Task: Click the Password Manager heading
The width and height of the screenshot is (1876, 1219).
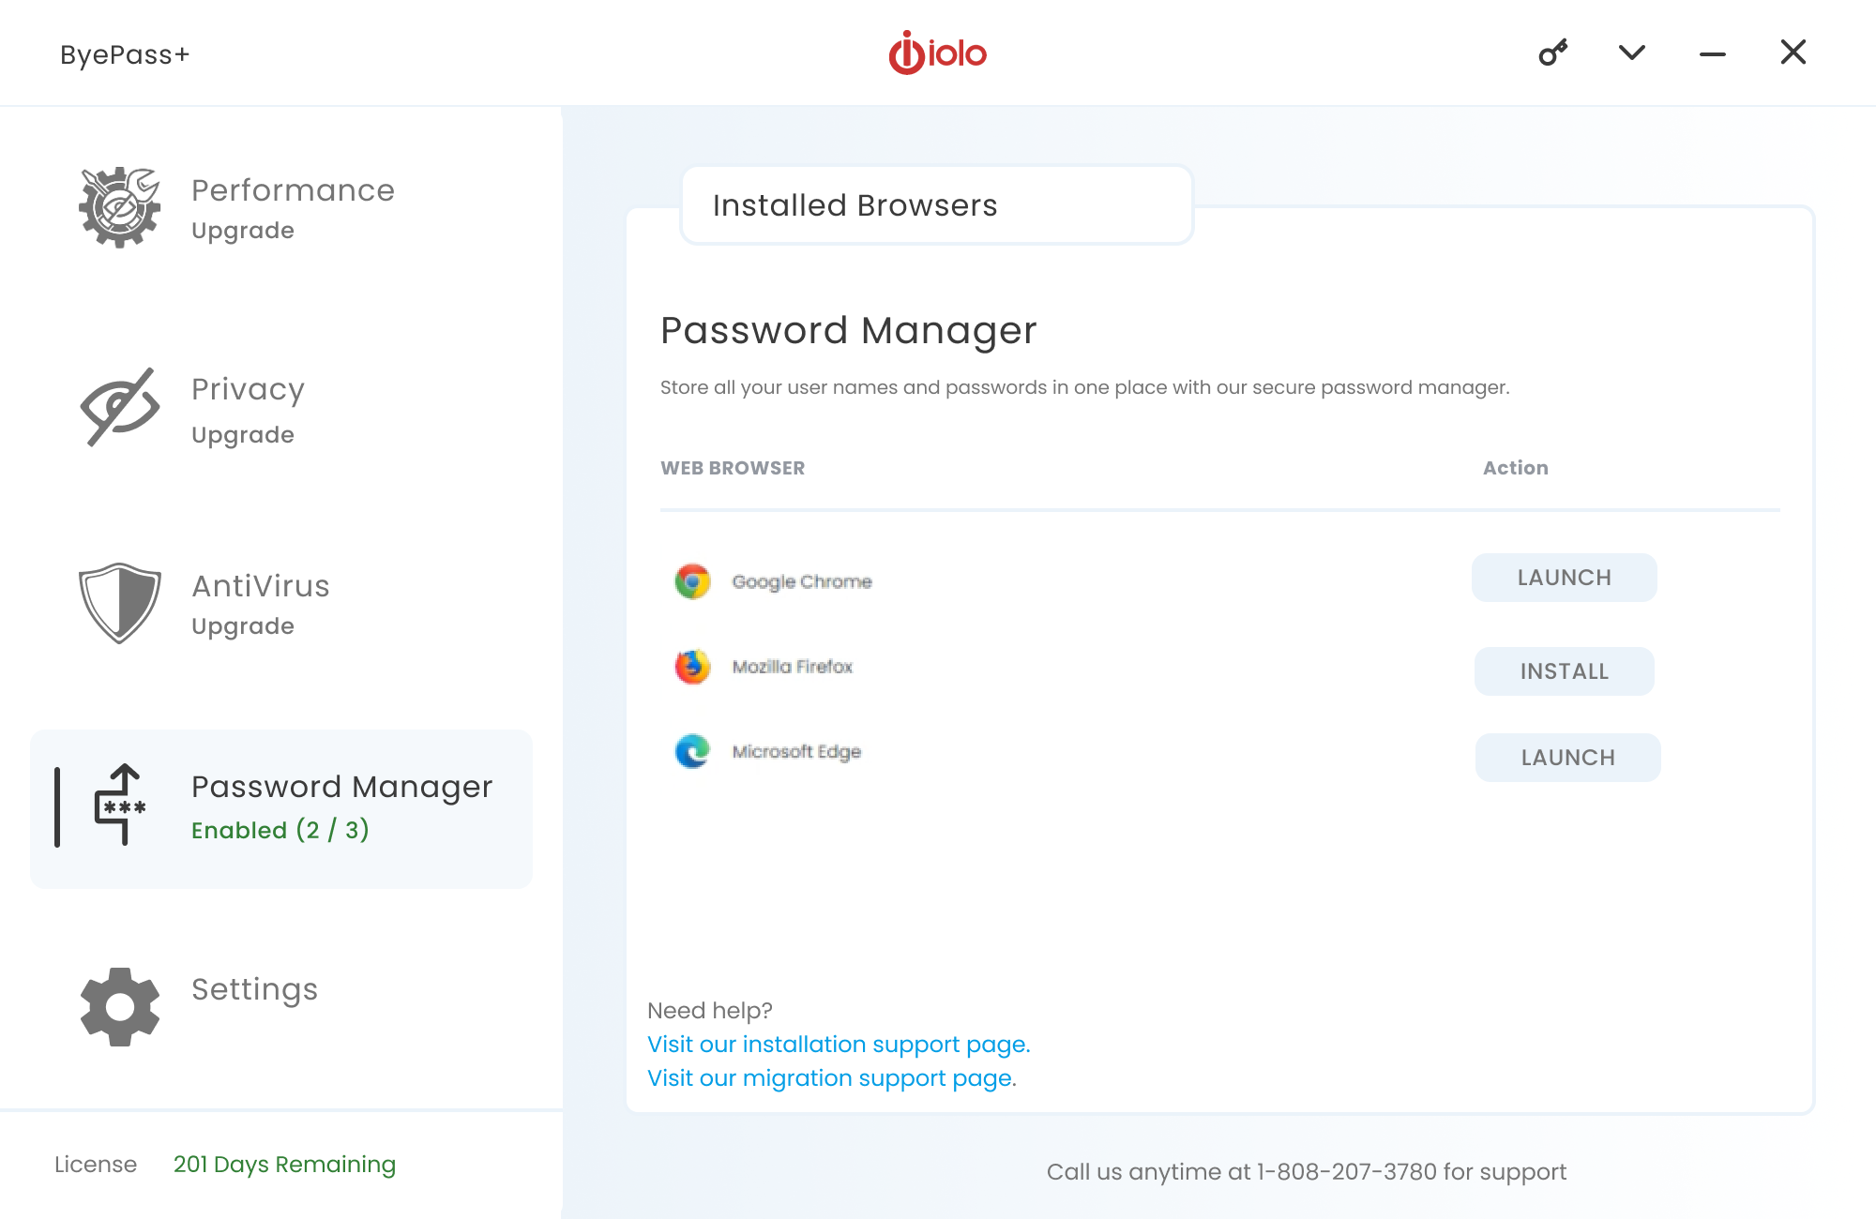Action: [x=849, y=331]
